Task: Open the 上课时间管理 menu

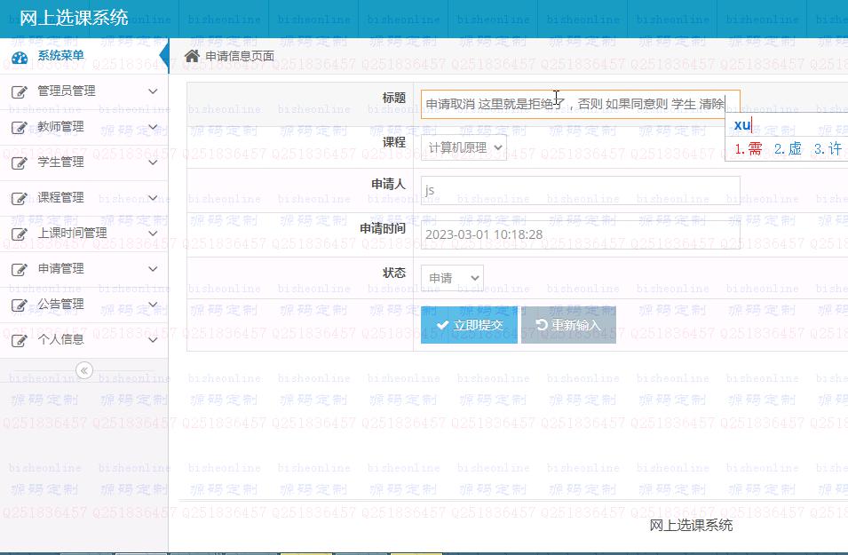Action: 83,234
